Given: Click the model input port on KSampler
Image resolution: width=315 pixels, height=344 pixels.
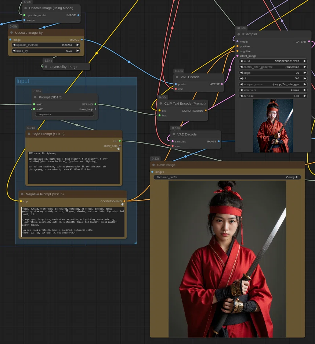Looking at the screenshot, I should click(237, 41).
